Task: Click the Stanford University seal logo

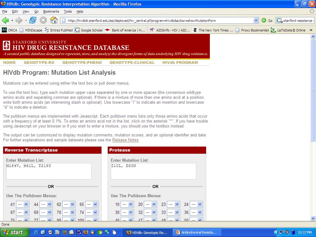Action: (6, 45)
